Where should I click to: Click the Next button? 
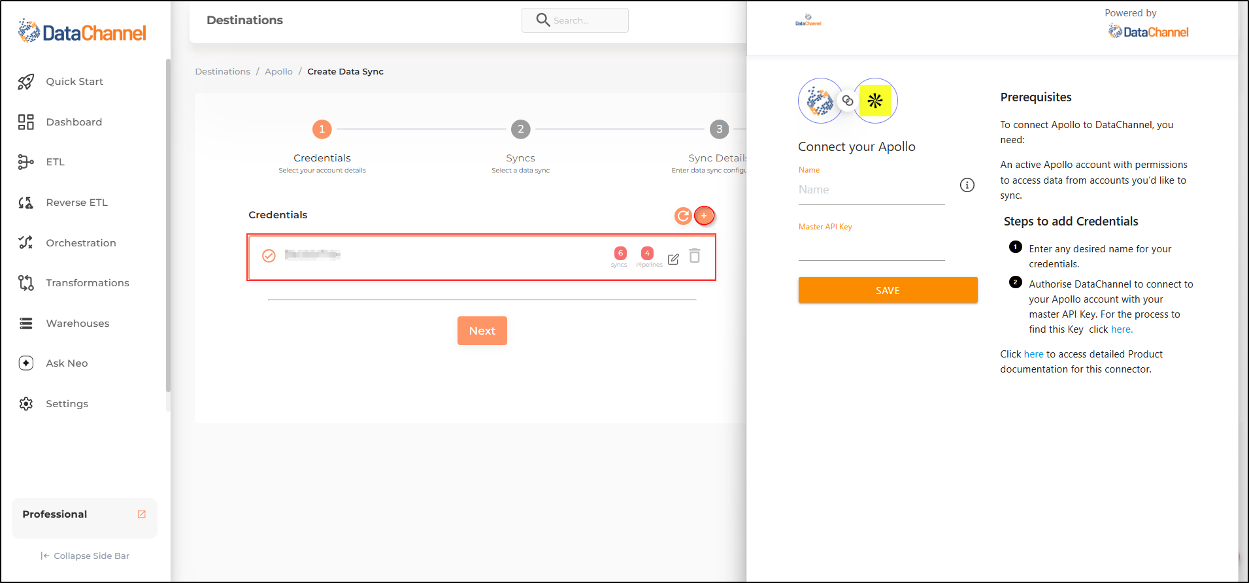[x=482, y=331]
